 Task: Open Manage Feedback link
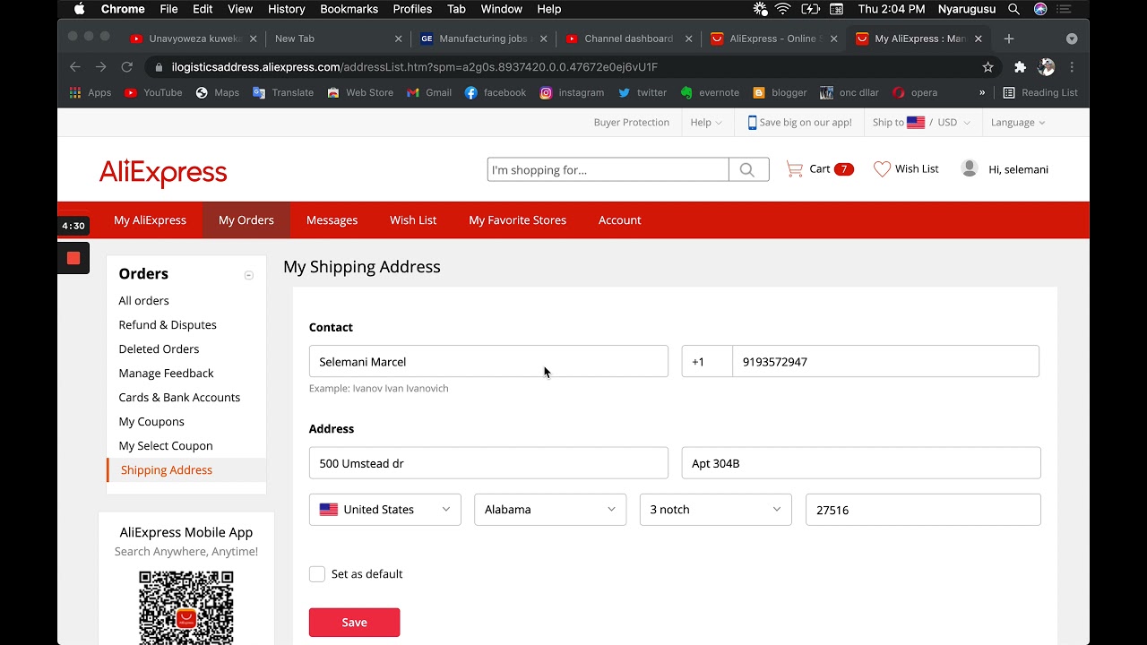[x=166, y=374]
